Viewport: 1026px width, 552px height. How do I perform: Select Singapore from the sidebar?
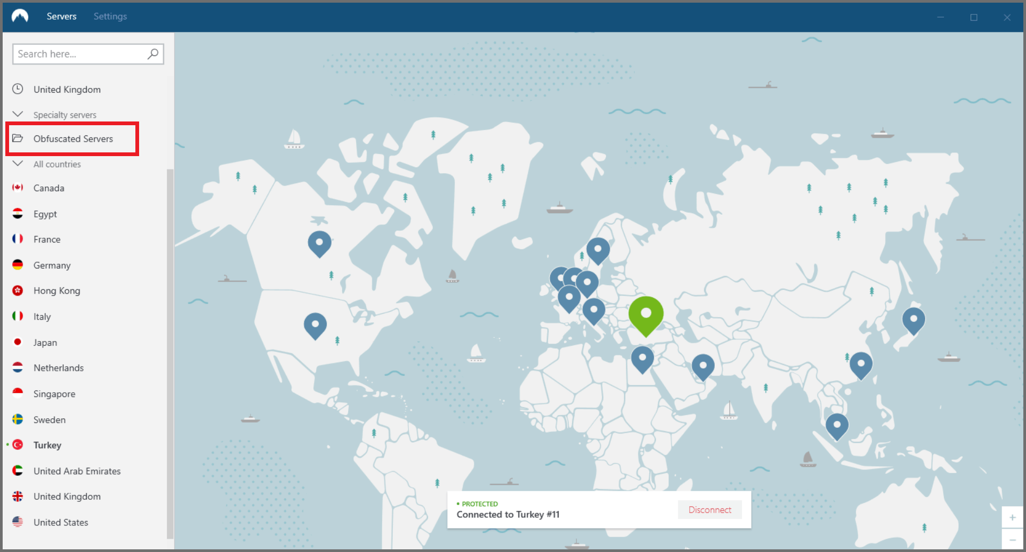(x=54, y=394)
